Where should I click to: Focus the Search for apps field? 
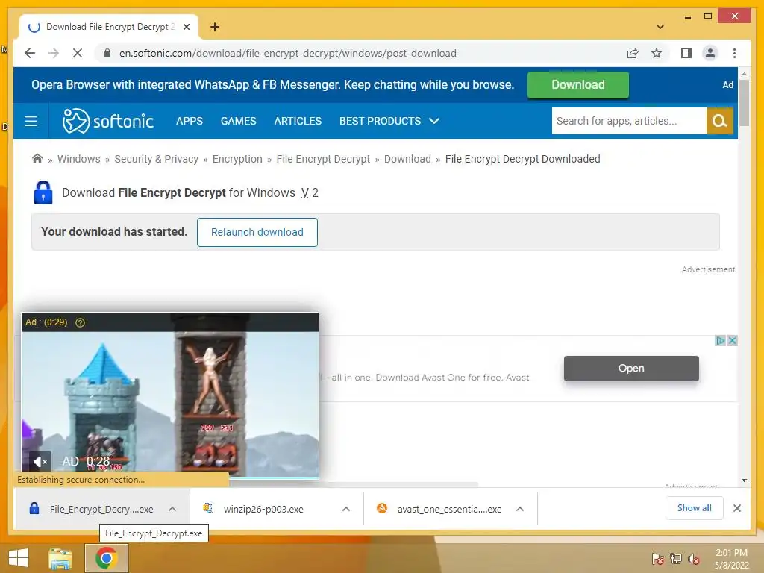pos(629,121)
